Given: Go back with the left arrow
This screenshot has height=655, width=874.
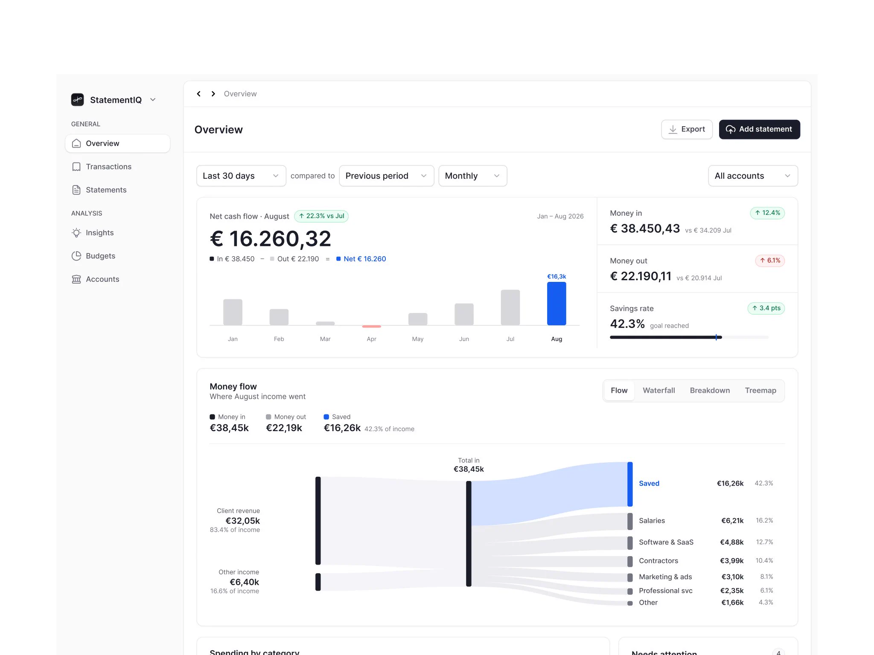Looking at the screenshot, I should (199, 94).
